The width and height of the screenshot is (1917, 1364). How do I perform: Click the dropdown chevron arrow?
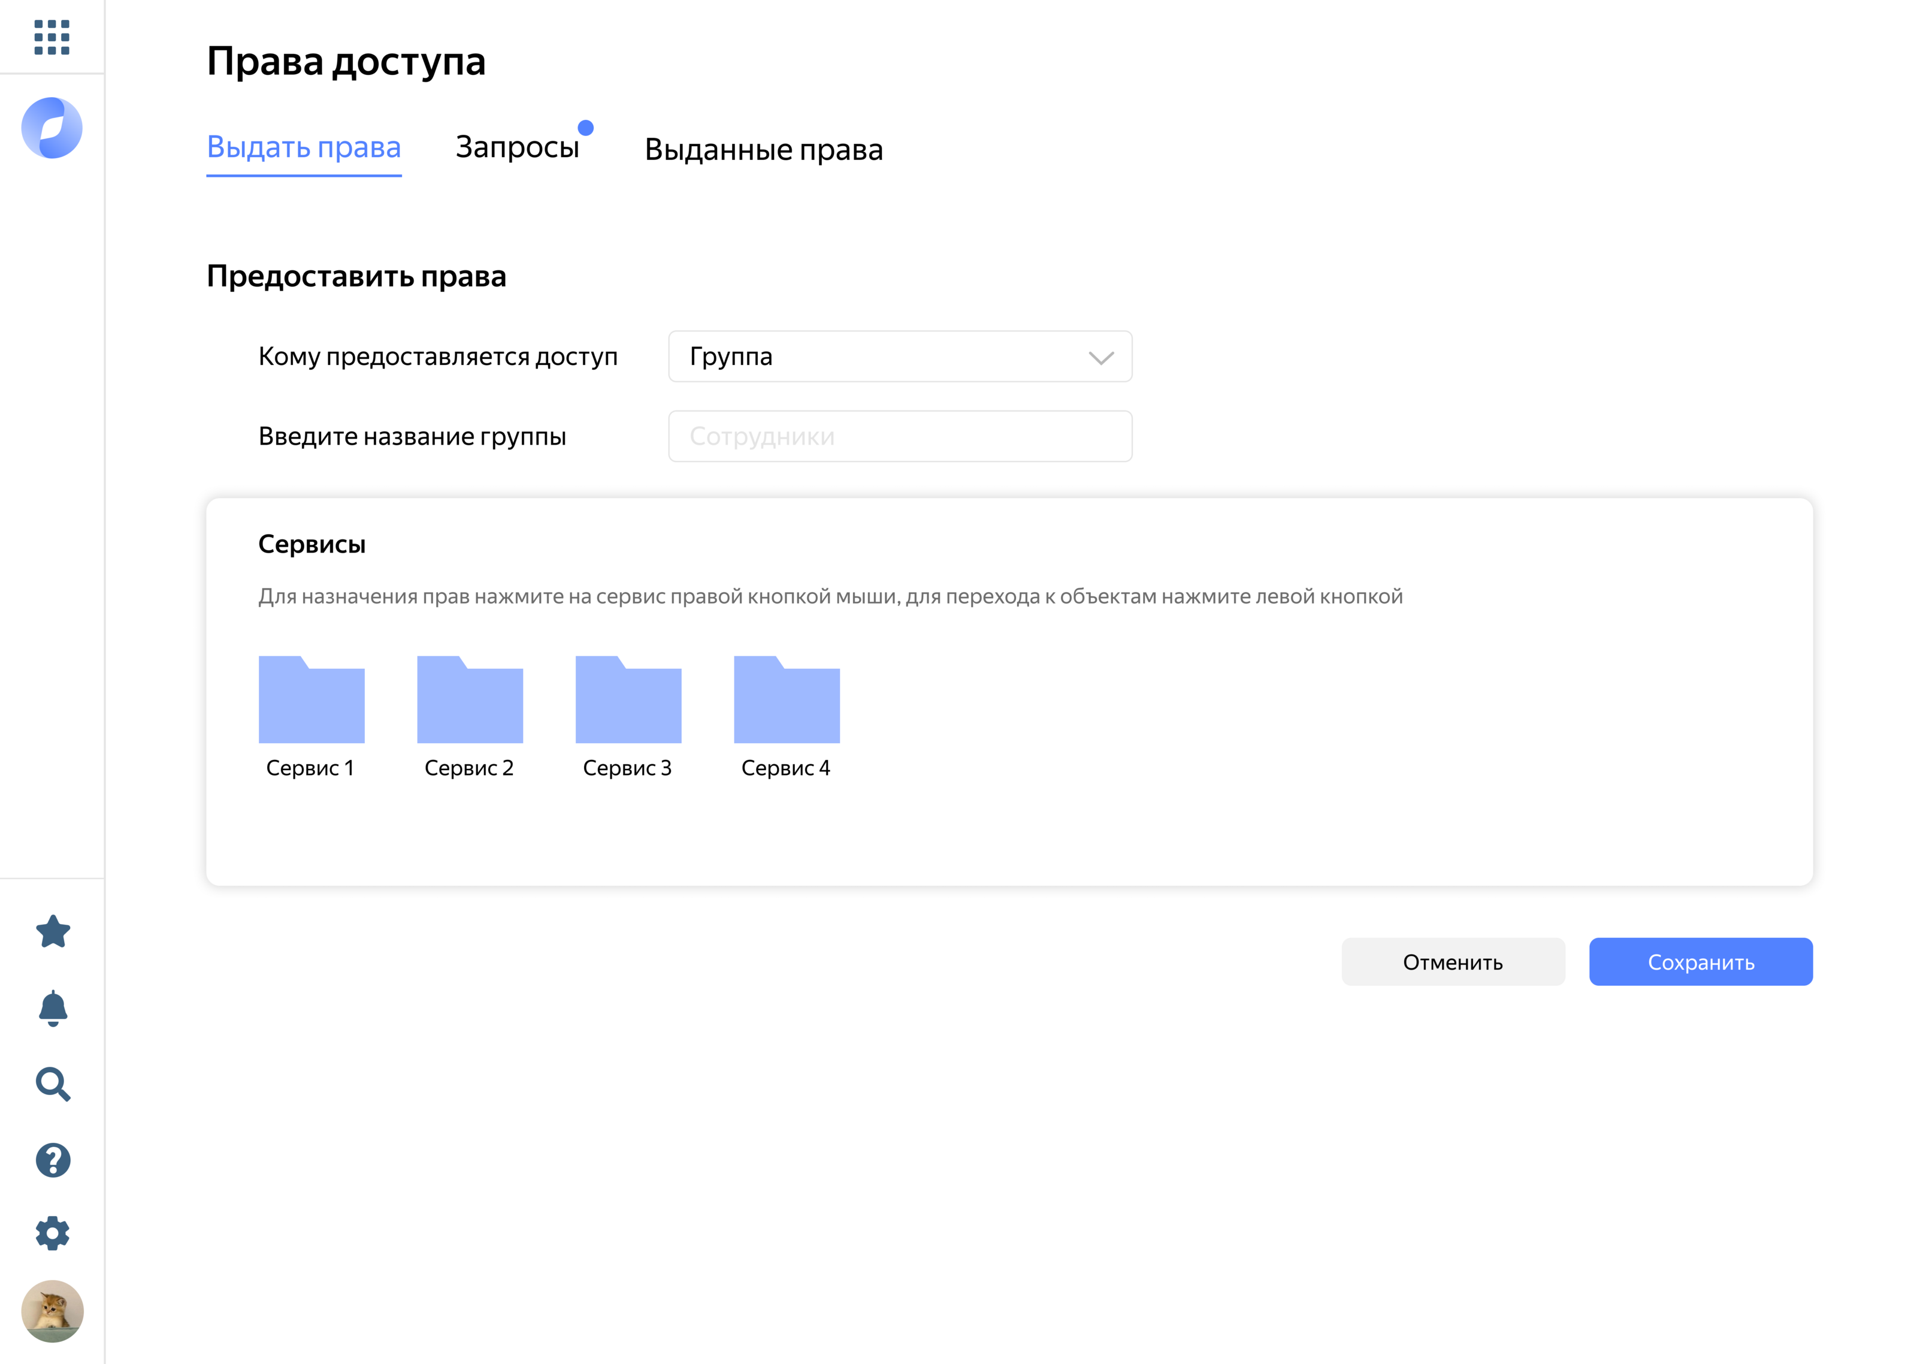tap(1100, 358)
